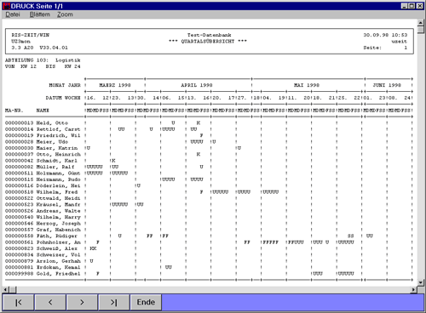Image resolution: width=426 pixels, height=313 pixels.
Task: Click vertical scrollbar down arrow
Action: click(421, 282)
